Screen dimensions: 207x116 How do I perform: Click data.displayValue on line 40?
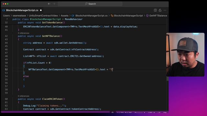tap(125, 26)
